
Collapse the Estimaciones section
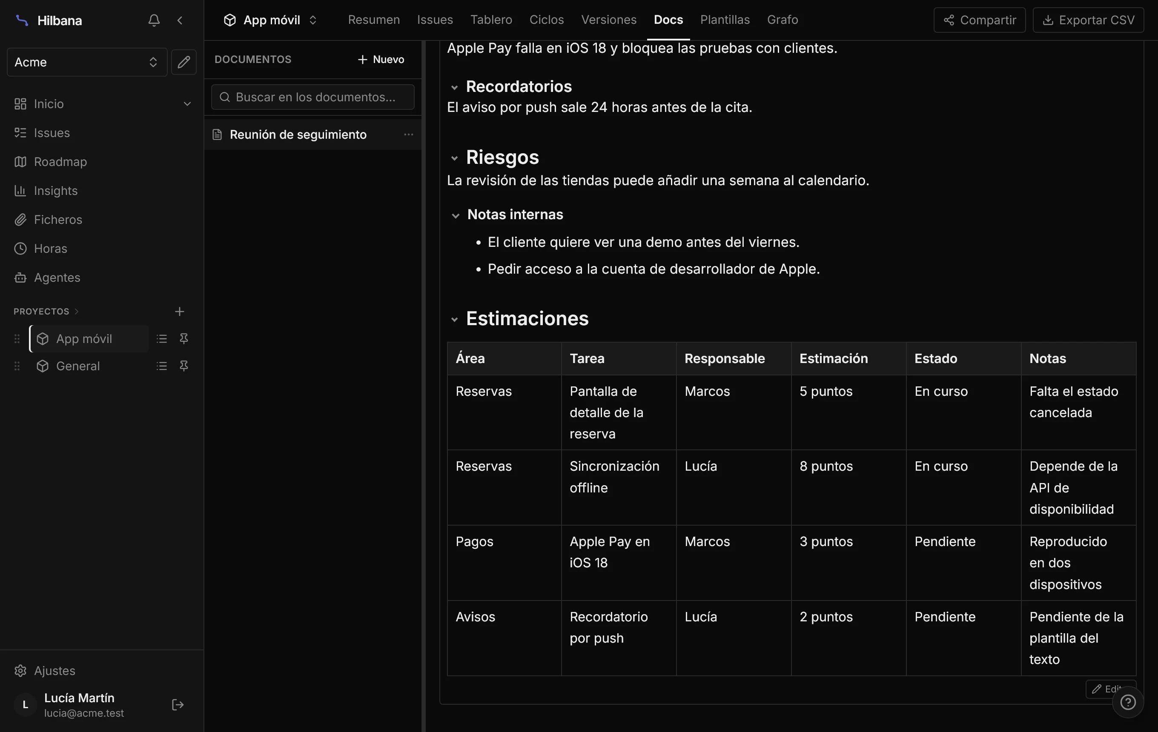pos(454,319)
